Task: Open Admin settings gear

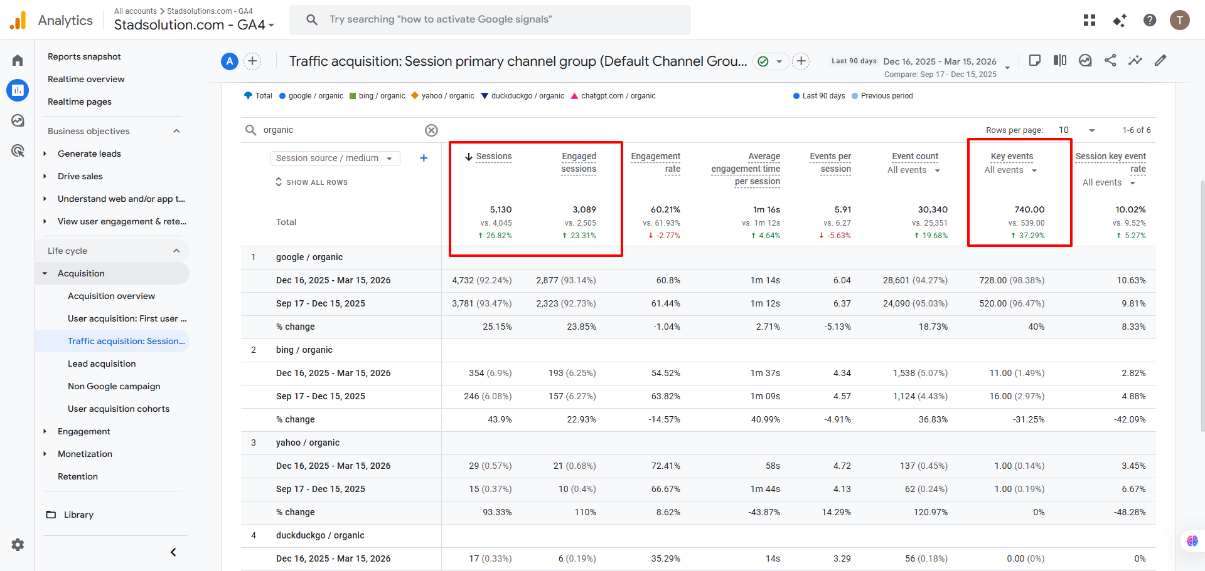Action: (18, 545)
